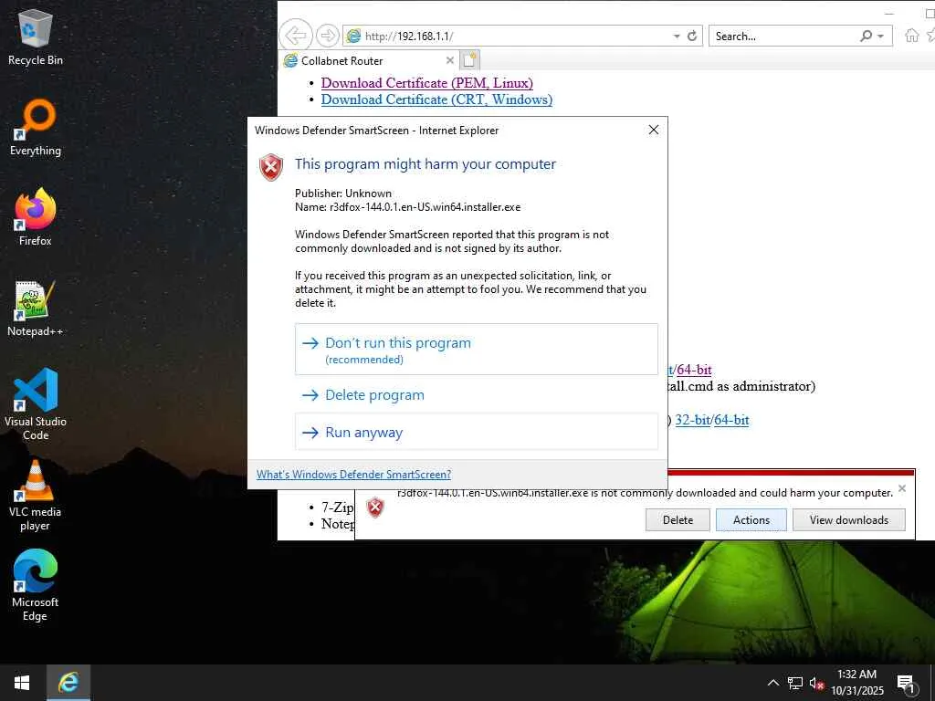Choose Run anyway option
The image size is (935, 701).
476,432
